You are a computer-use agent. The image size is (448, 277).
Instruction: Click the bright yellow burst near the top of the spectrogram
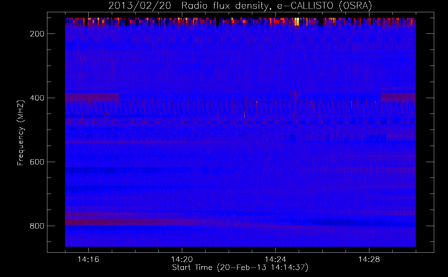pos(297,22)
